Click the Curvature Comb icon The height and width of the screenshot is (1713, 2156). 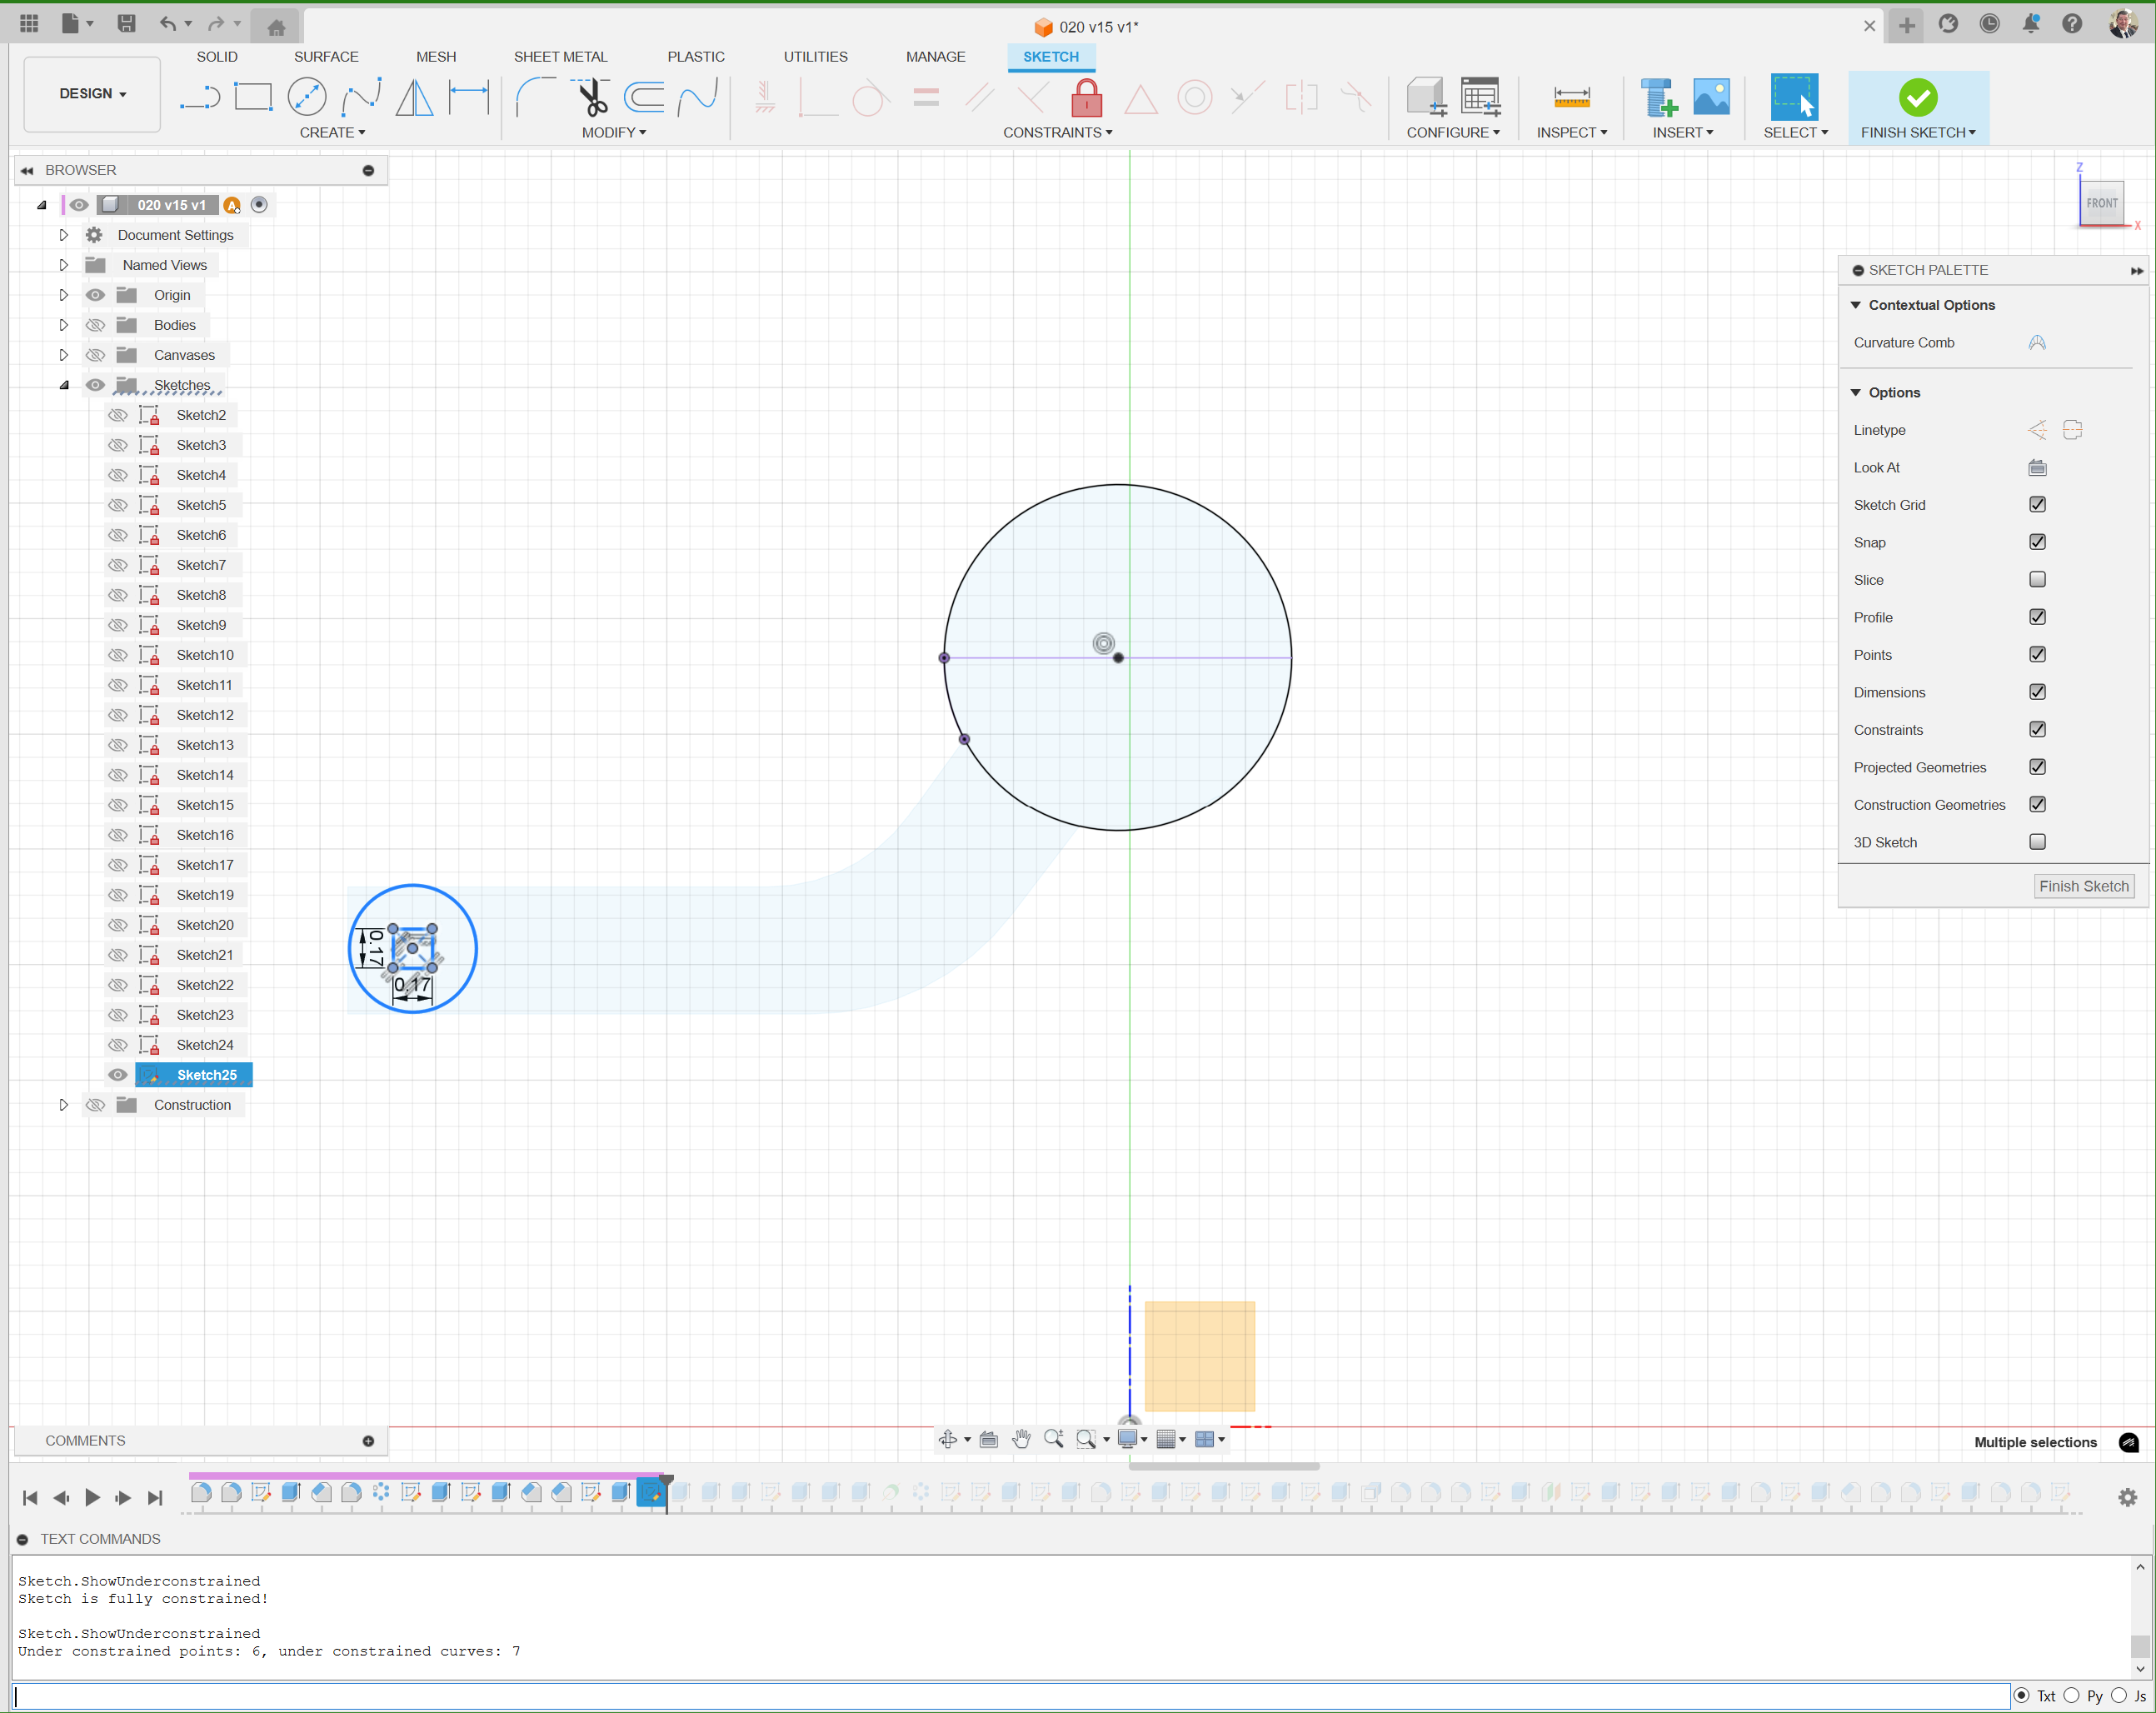(2036, 342)
